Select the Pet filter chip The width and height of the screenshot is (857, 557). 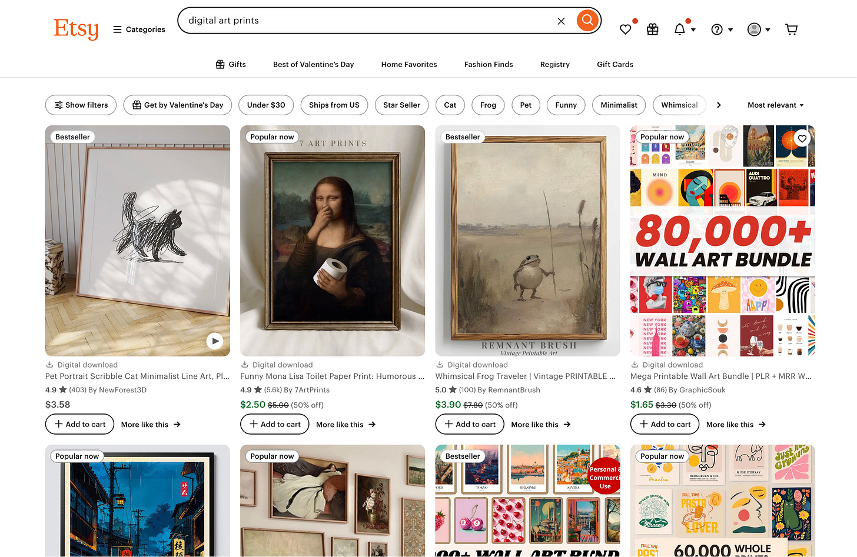pyautogui.click(x=526, y=105)
